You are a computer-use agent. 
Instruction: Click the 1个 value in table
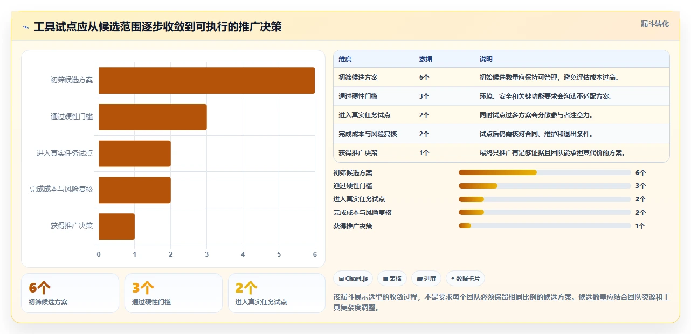(x=424, y=153)
